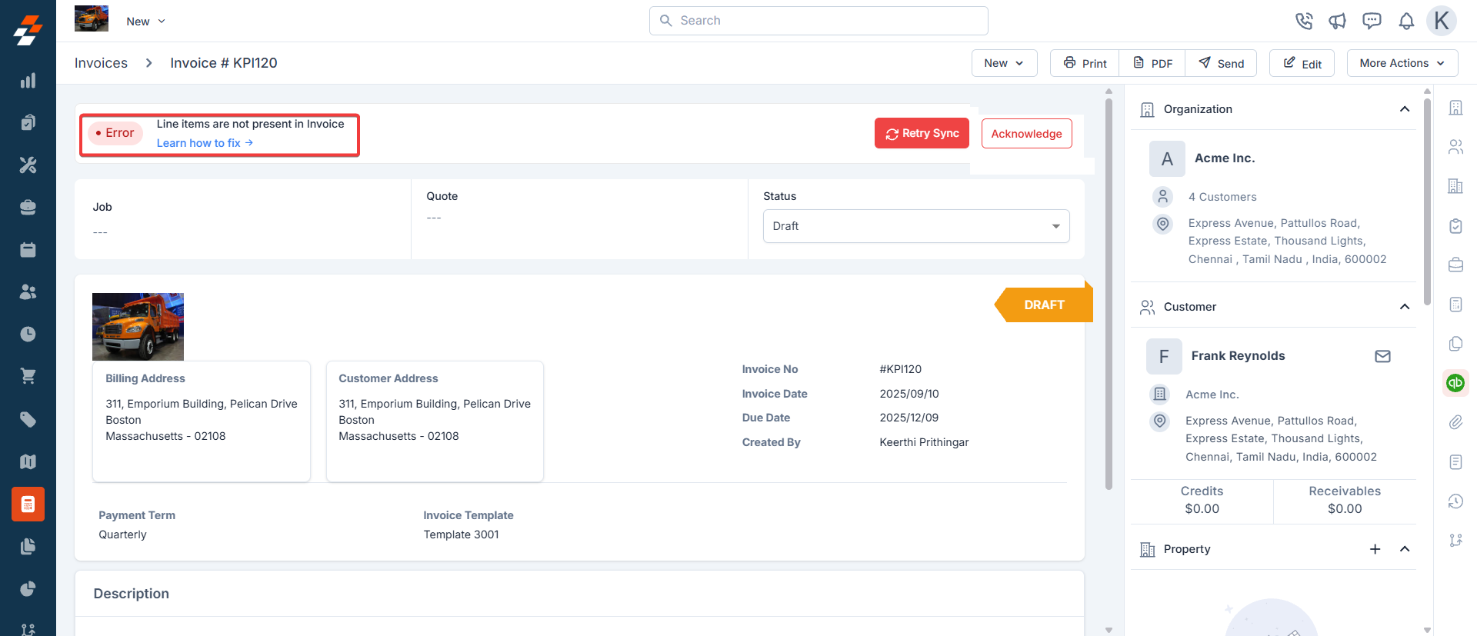This screenshot has width=1477, height=636.
Task: Click the phone call icon in header
Action: coord(1303,21)
